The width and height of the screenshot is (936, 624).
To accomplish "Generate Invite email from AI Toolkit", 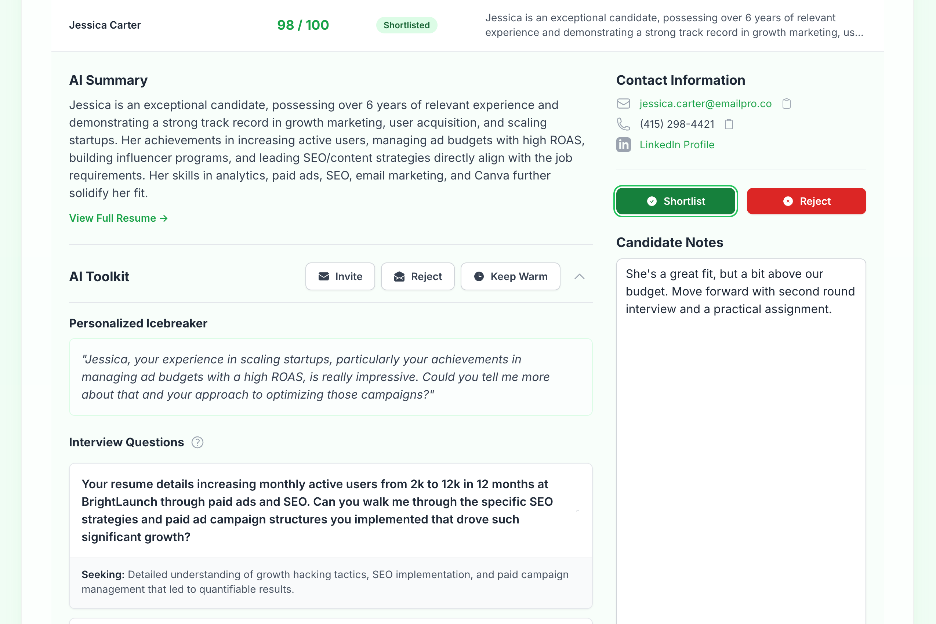I will click(x=340, y=277).
